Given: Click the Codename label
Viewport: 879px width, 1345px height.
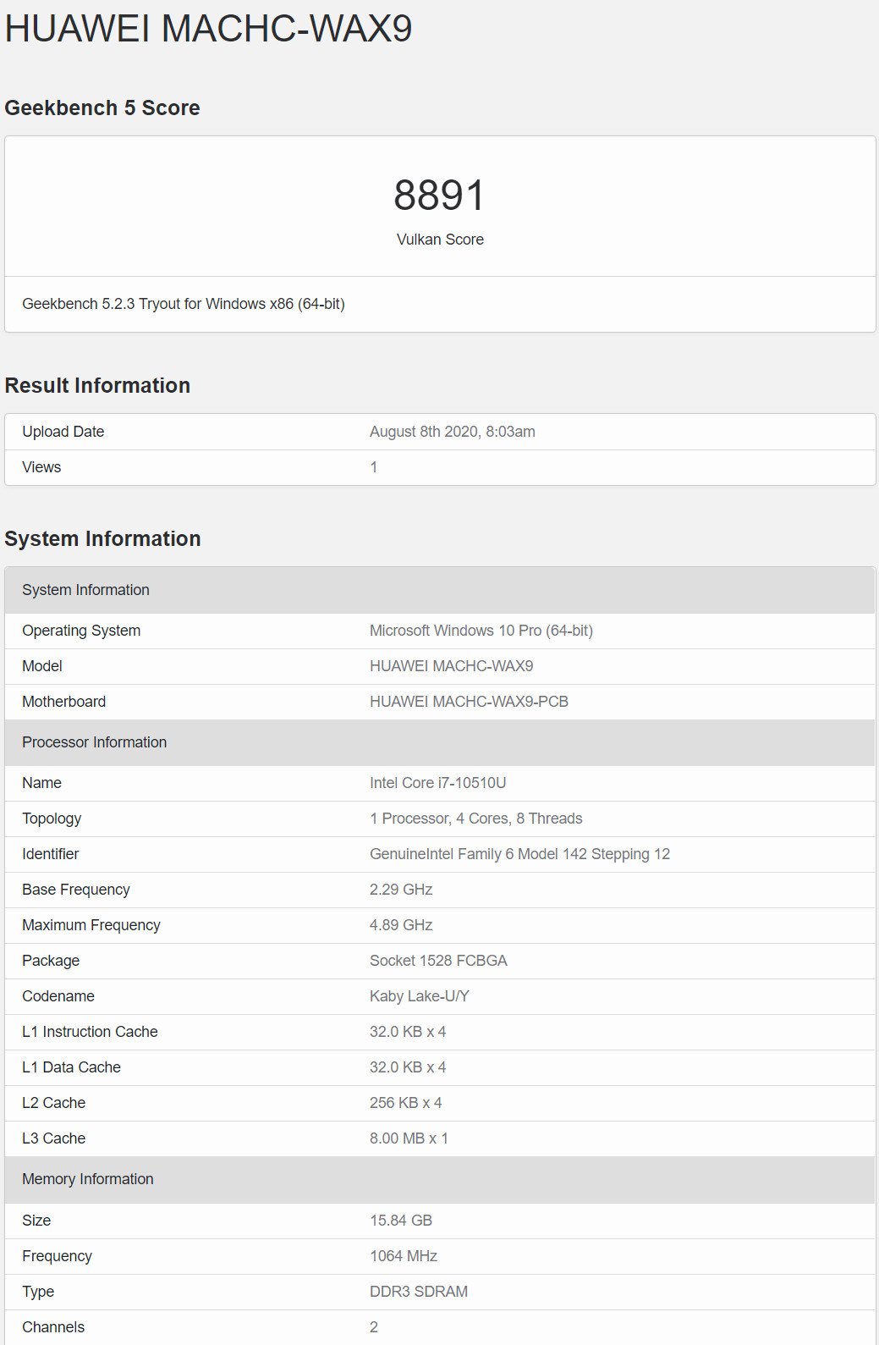Looking at the screenshot, I should [58, 996].
